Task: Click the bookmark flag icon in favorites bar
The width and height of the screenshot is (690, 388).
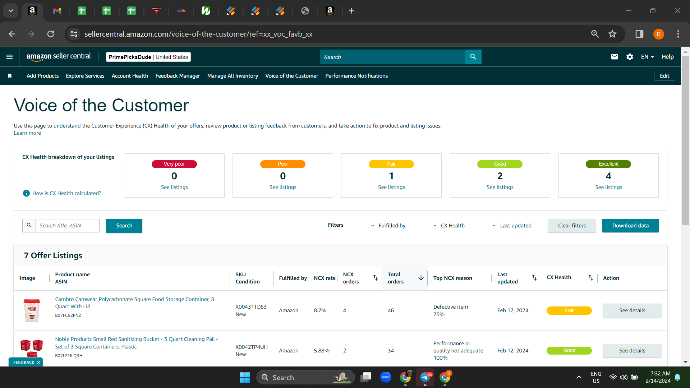Action: pyautogui.click(x=10, y=76)
